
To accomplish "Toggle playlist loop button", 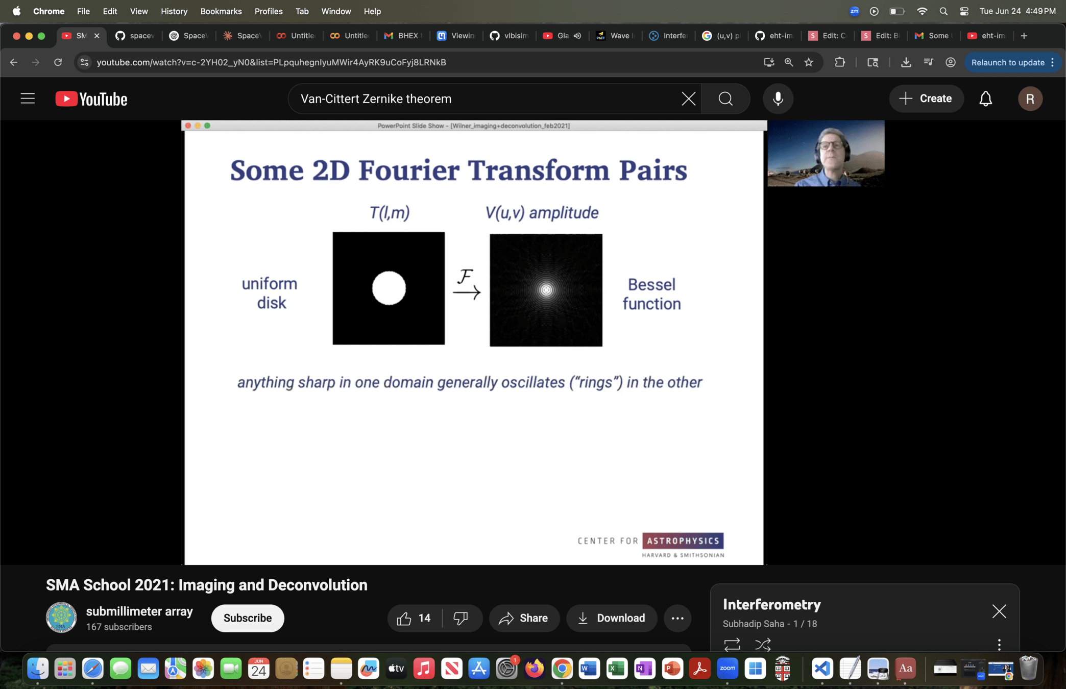I will tap(732, 645).
